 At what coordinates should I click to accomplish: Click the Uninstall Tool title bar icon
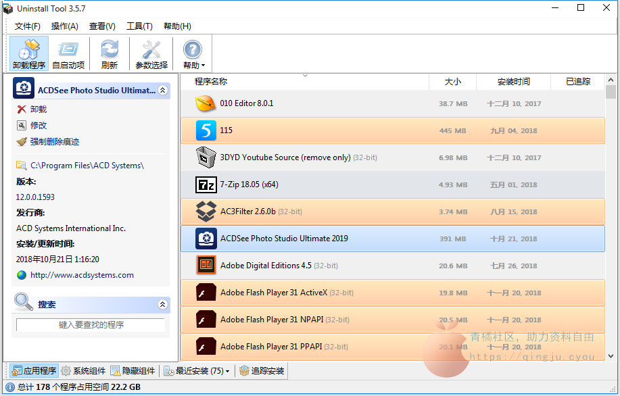8,9
